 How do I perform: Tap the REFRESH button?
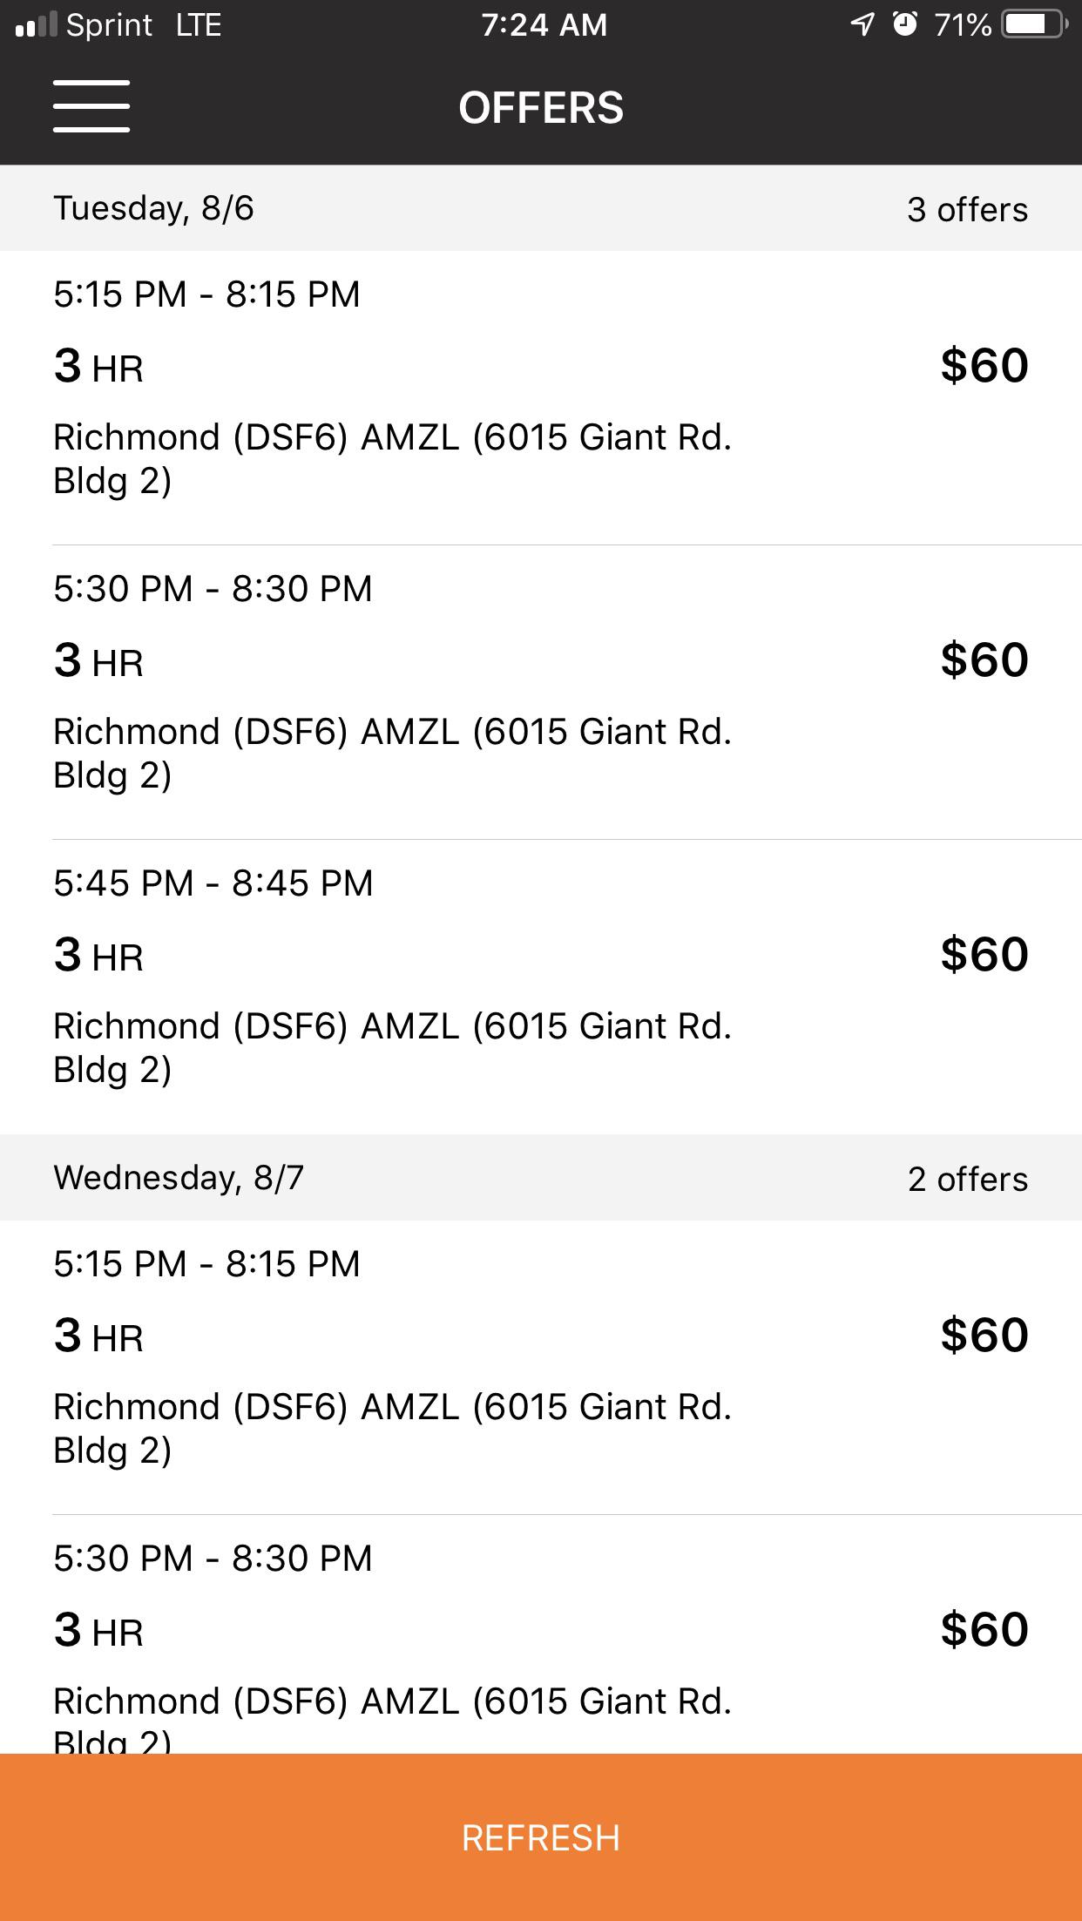point(541,1836)
